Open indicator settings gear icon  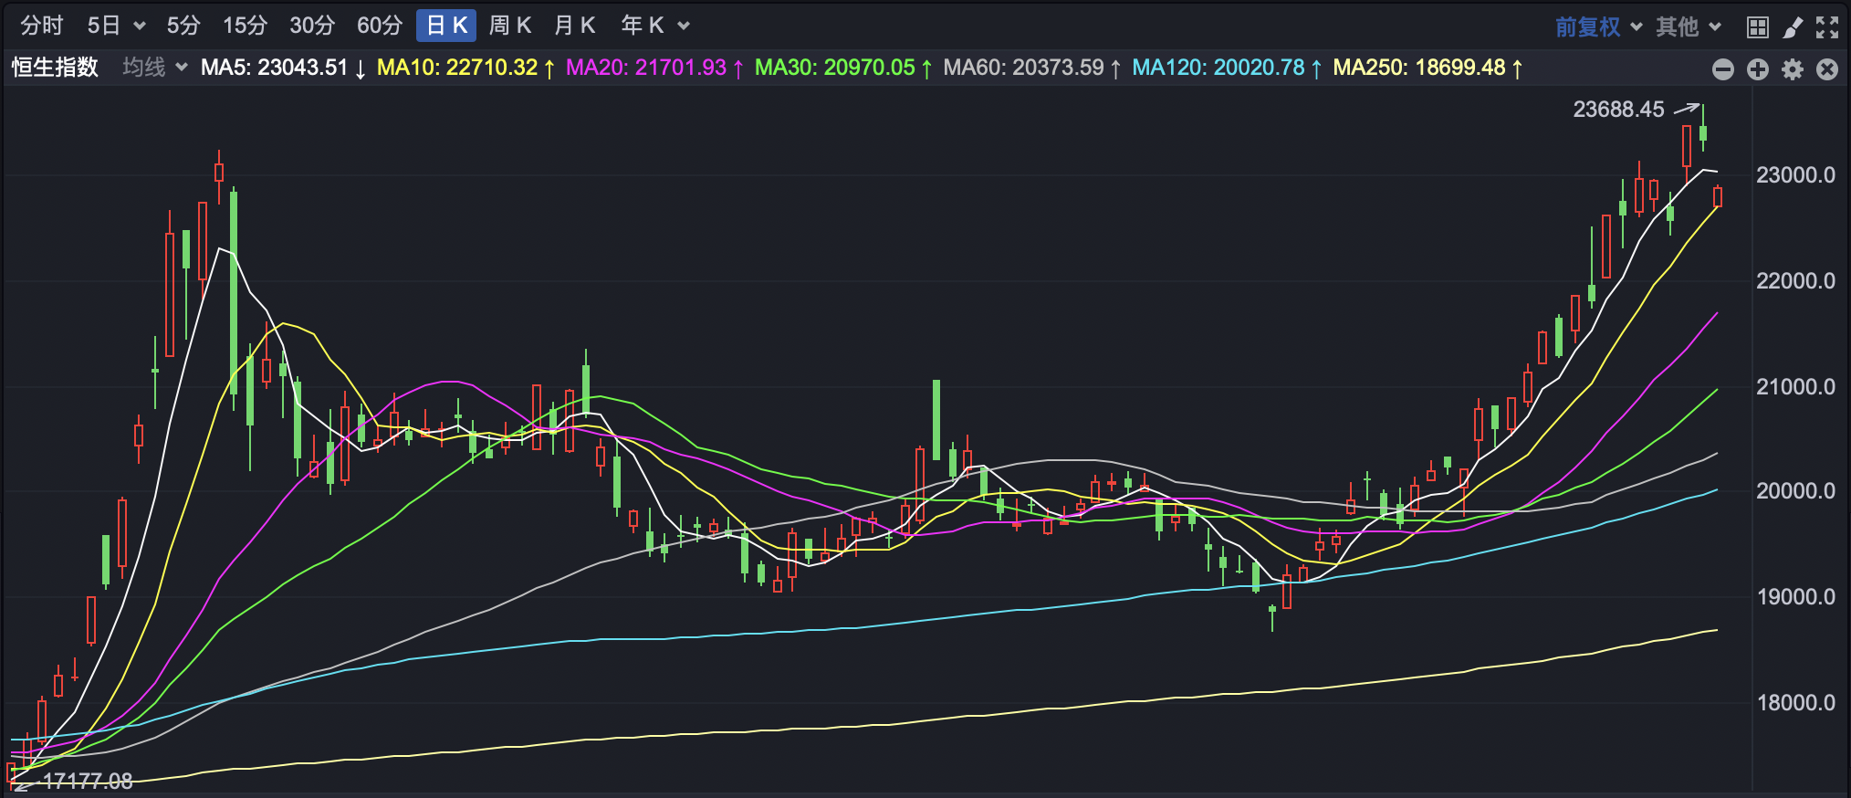coord(1793,69)
